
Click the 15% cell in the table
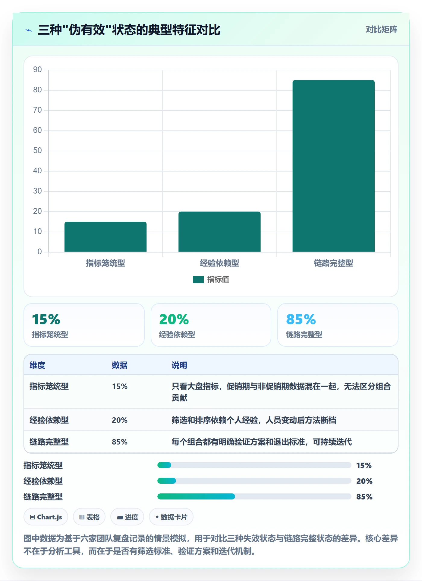(120, 386)
